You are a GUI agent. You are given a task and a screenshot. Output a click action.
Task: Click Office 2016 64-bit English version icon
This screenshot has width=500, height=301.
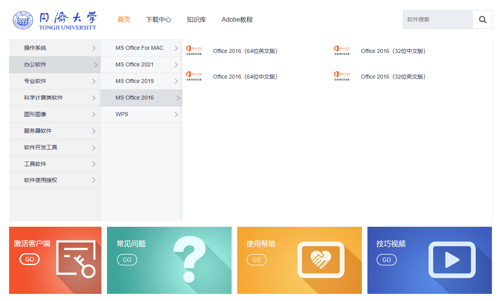(194, 51)
